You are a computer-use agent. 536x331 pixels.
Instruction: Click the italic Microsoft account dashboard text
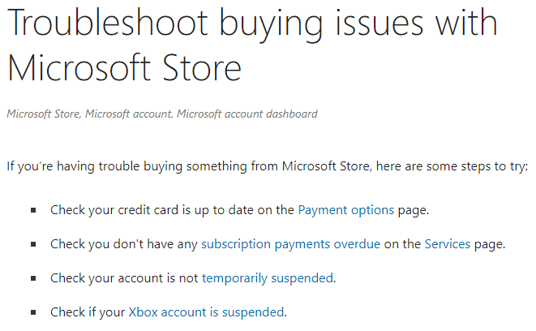pos(247,114)
